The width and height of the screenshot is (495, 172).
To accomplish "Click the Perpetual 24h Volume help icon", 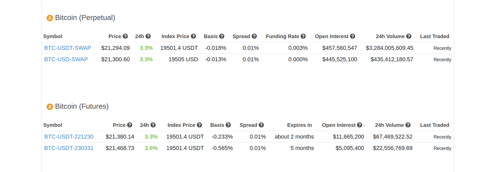I will [409, 37].
